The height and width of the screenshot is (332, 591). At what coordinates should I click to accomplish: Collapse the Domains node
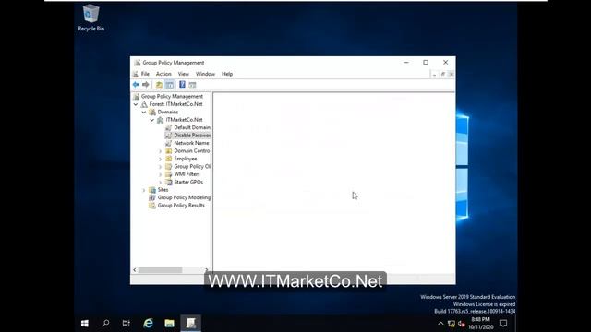click(144, 113)
